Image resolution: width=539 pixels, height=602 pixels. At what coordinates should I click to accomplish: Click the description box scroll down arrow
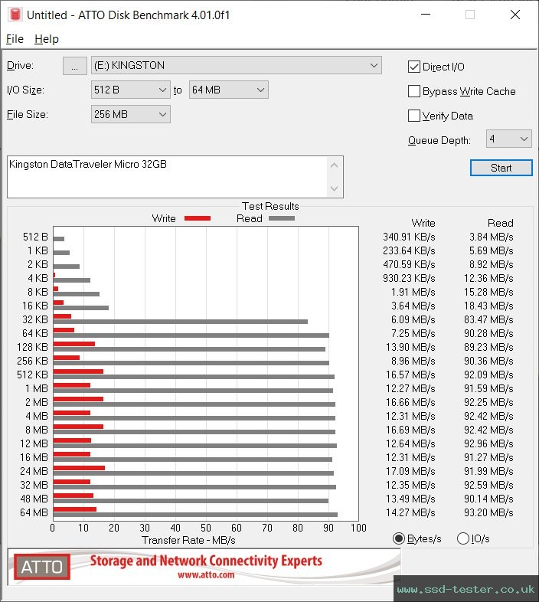334,188
